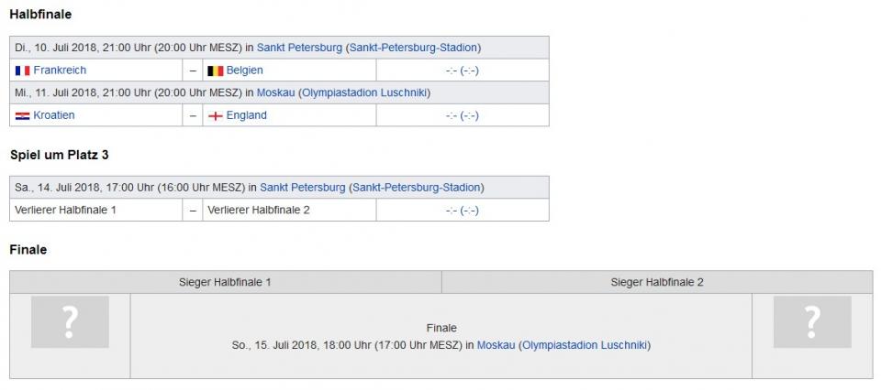Click the England flag icon
881x390 pixels.
tap(216, 115)
